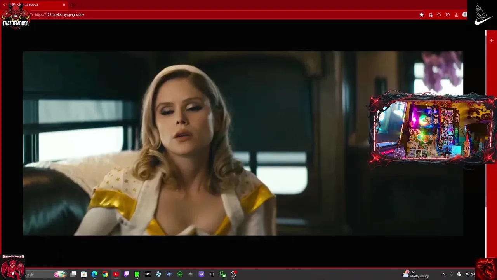
Task: Open the browser downloads icon
Action: pyautogui.click(x=456, y=15)
